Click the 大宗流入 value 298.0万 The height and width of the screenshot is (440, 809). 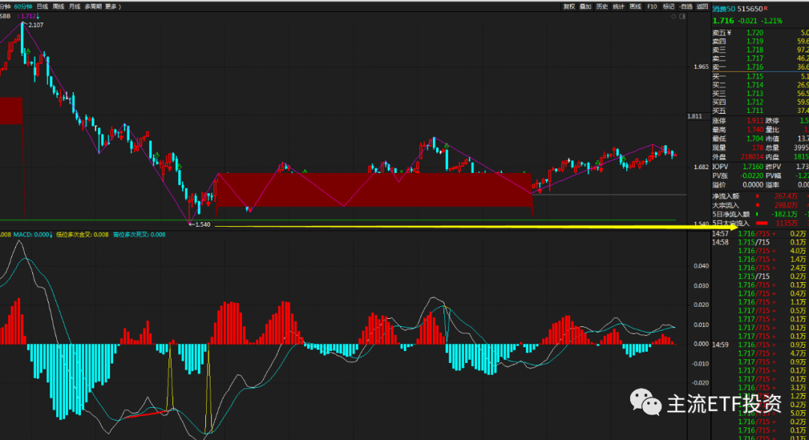click(786, 205)
